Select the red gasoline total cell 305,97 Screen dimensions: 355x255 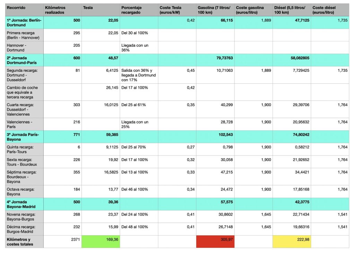215,241
